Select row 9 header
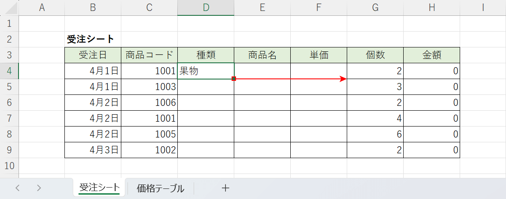This screenshot has height=199, width=506. 9,150
